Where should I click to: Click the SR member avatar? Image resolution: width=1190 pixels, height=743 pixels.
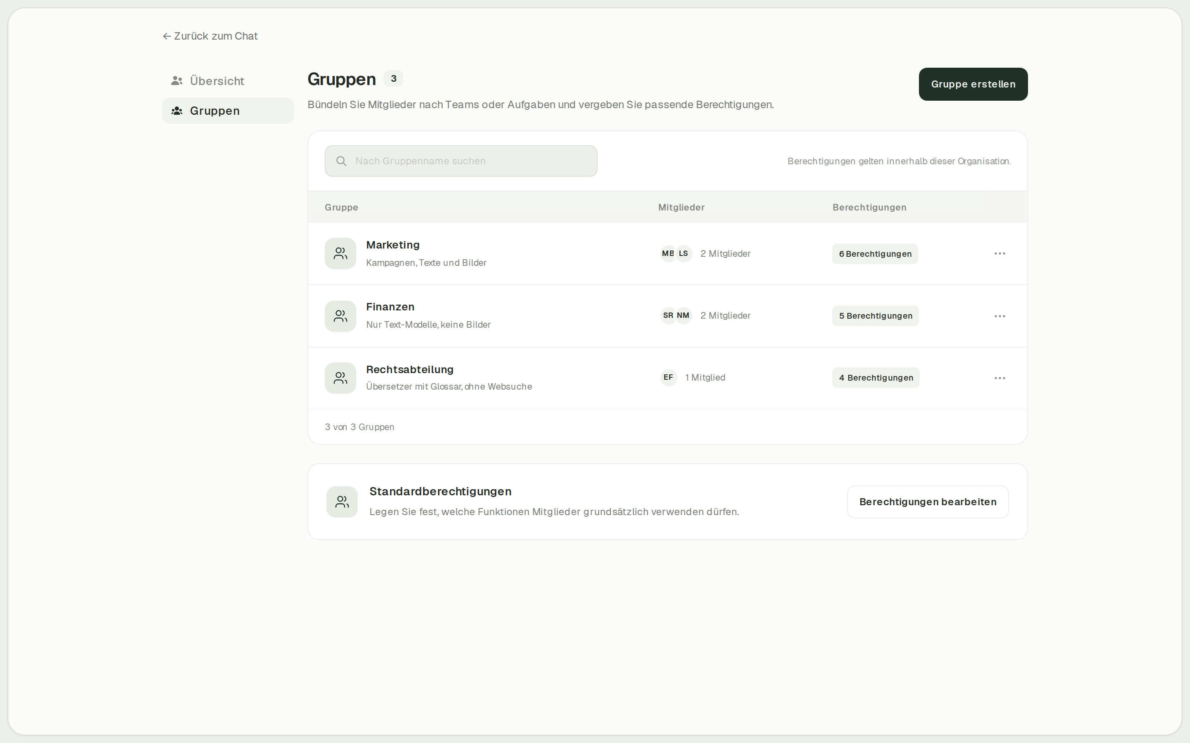(668, 315)
